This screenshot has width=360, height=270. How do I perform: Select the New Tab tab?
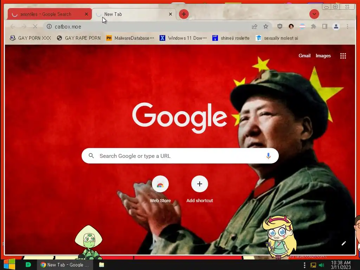(134, 14)
